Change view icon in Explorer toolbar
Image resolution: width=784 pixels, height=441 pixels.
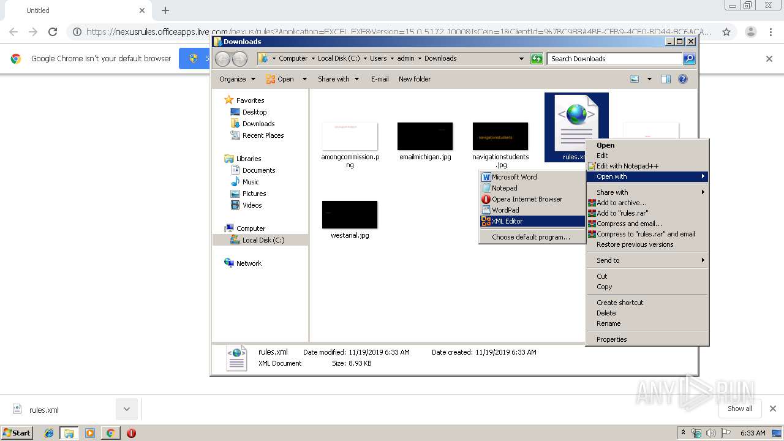click(635, 79)
